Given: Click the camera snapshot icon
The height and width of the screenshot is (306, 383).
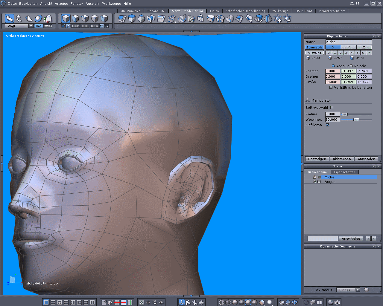Looking at the screenshot, I should 337,302.
